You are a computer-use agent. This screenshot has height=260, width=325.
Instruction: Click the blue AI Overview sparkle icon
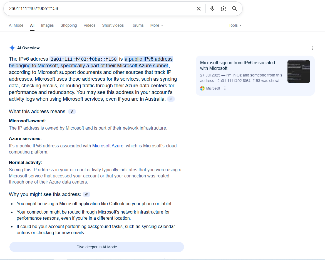[x=12, y=48]
